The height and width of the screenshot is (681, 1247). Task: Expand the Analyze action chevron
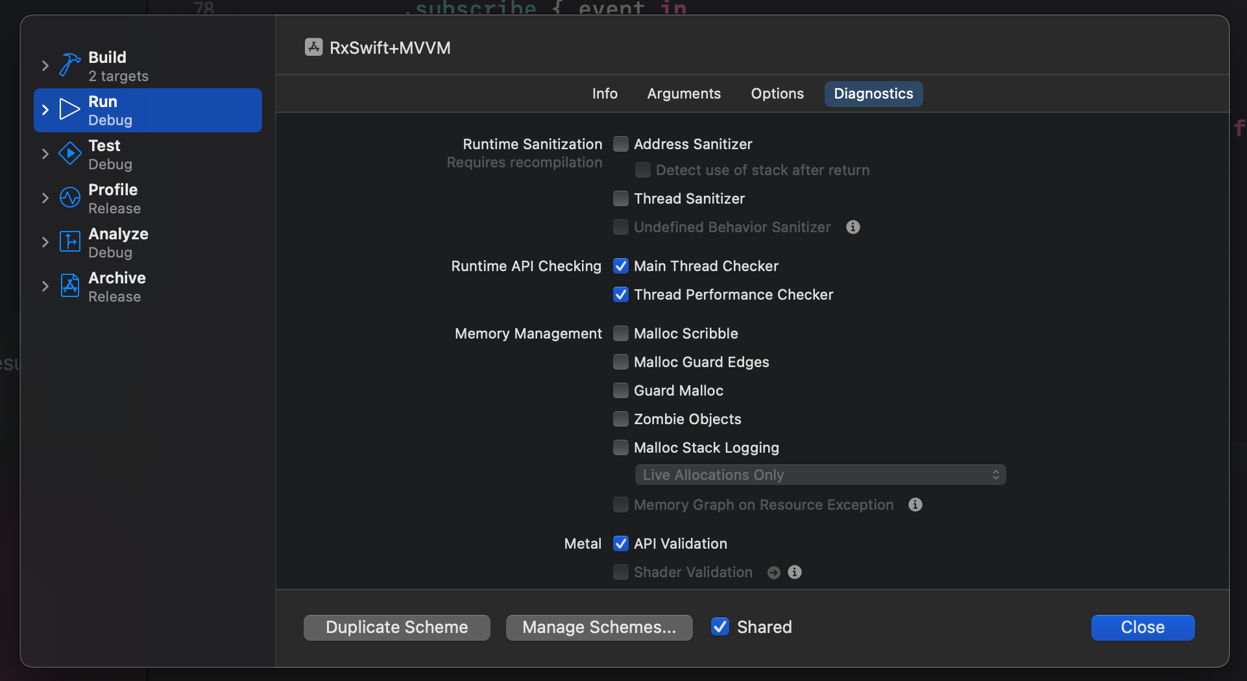45,242
